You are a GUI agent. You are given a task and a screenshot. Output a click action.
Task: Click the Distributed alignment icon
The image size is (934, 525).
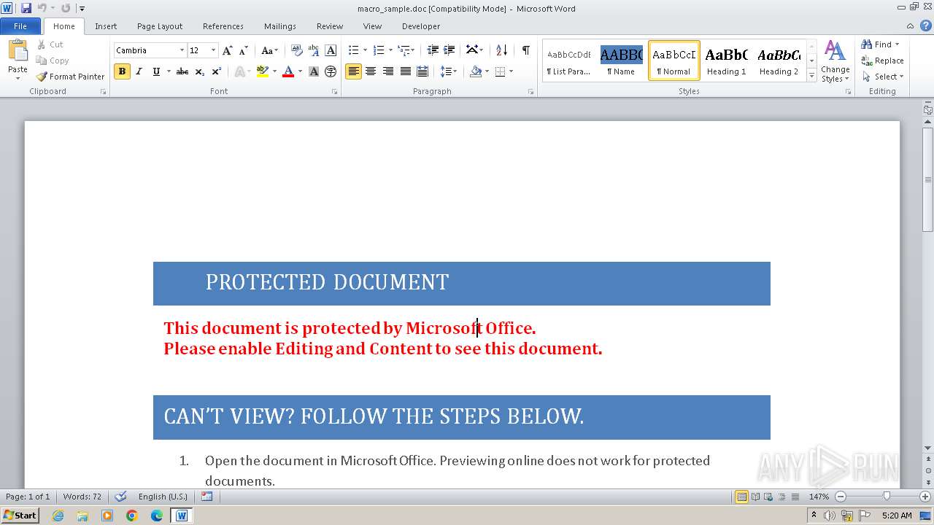(x=422, y=71)
